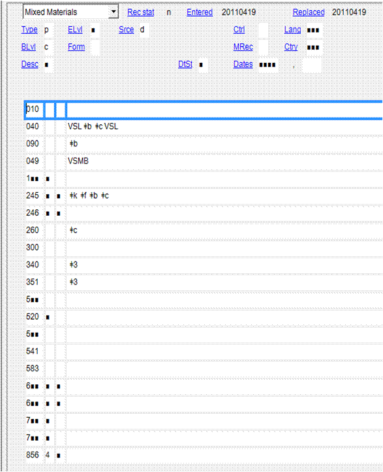Click the Dates link
The height and width of the screenshot is (472, 383).
tap(243, 64)
